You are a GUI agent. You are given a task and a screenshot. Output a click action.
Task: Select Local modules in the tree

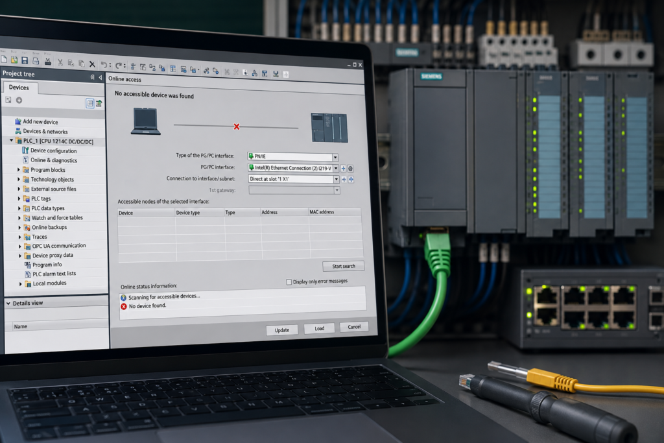(x=49, y=283)
